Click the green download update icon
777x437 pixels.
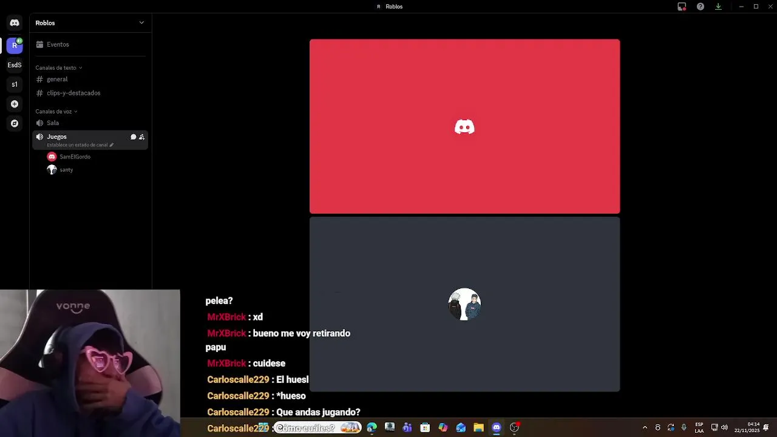(x=718, y=7)
